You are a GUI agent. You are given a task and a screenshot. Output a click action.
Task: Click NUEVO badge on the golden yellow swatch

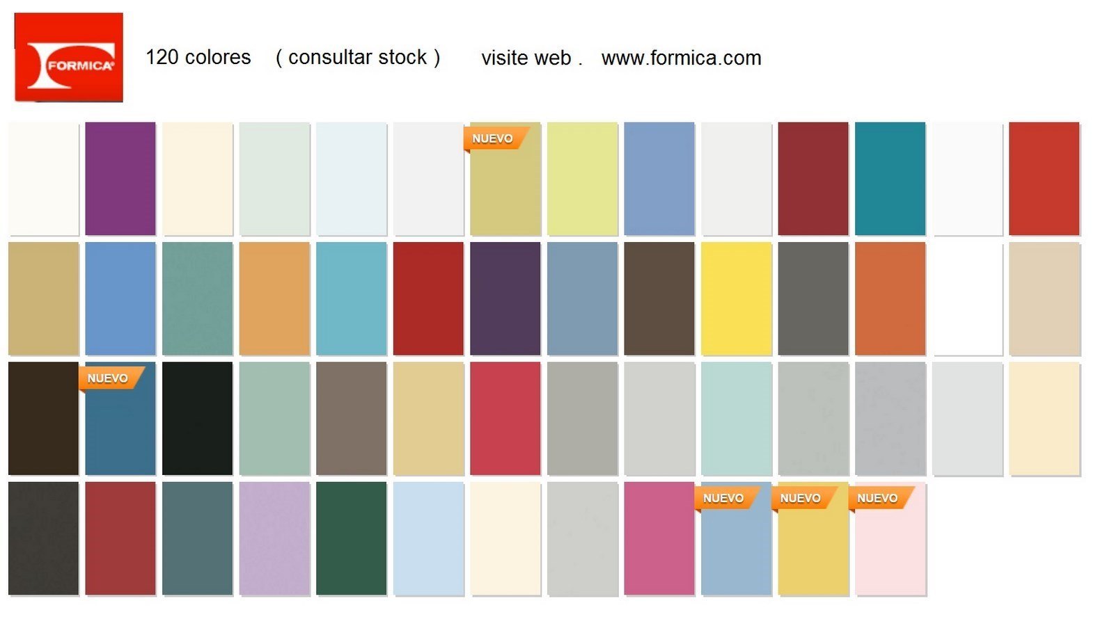click(x=801, y=498)
